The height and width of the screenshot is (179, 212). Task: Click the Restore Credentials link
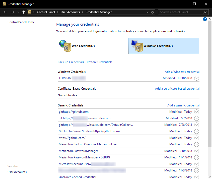point(99,62)
